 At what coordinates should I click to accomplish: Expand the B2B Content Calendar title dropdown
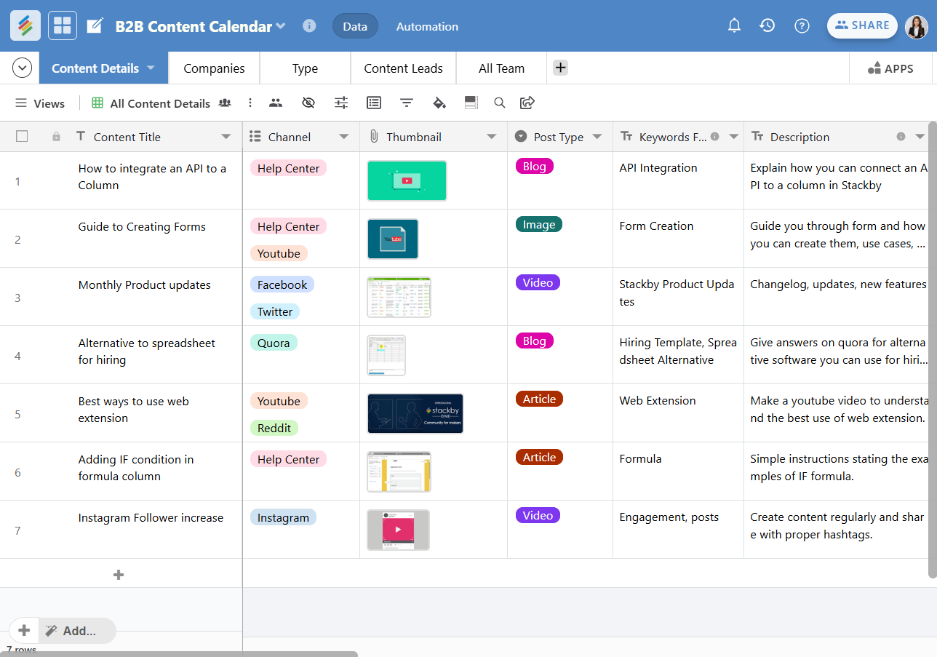(x=280, y=25)
